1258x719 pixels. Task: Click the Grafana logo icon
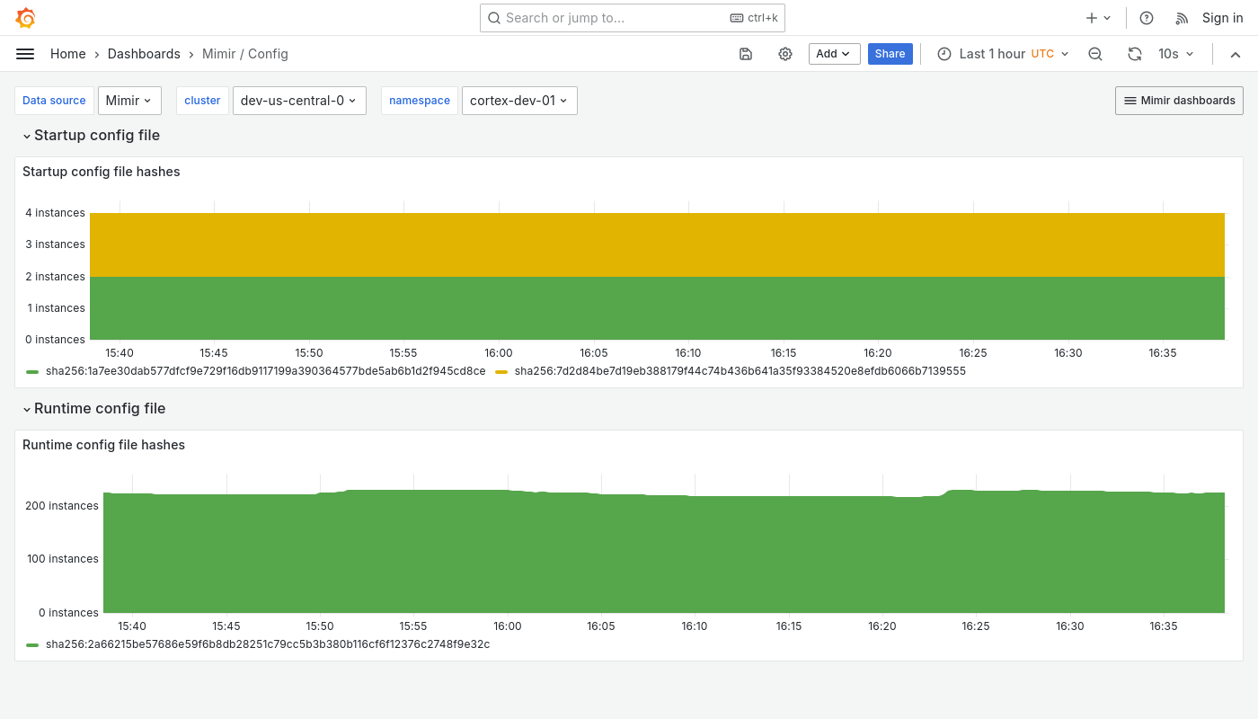25,18
